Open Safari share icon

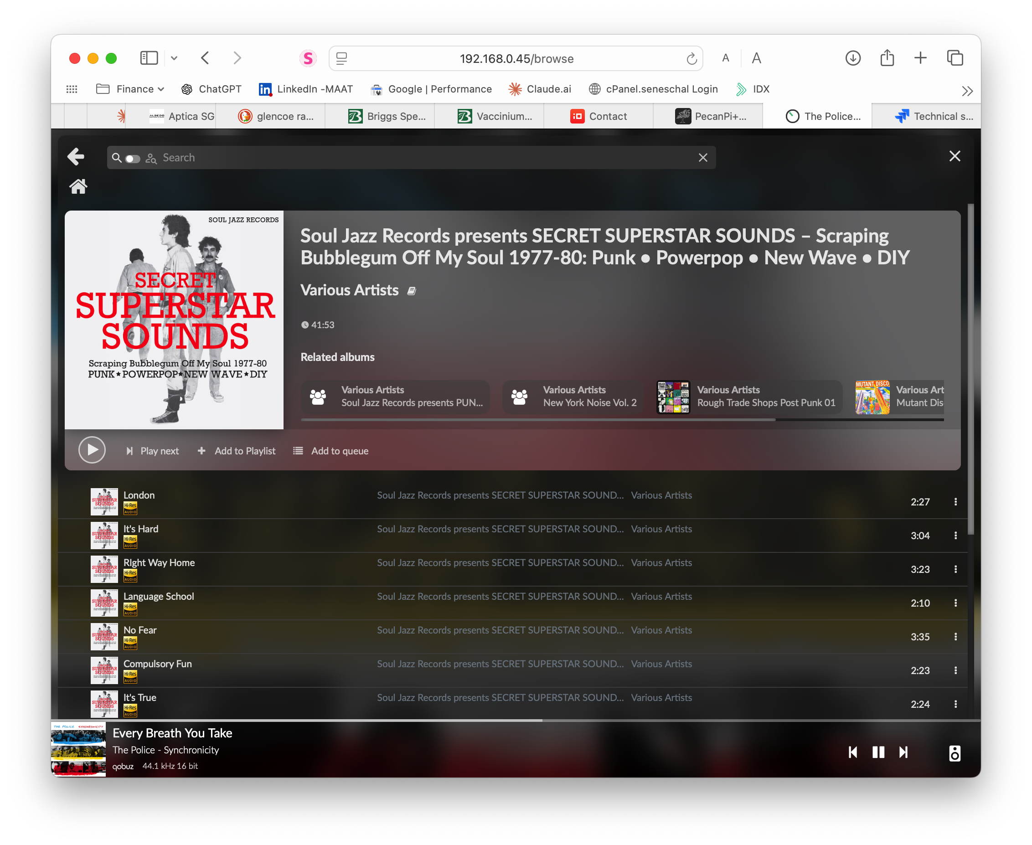[887, 58]
